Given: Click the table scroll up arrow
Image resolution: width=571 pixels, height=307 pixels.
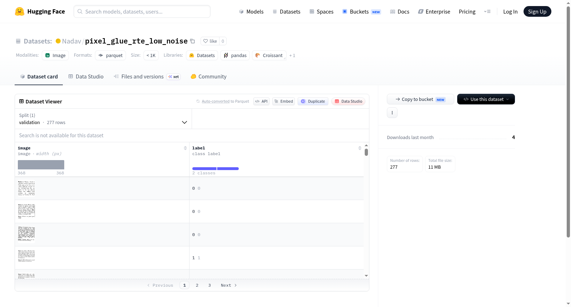Looking at the screenshot, I should click(x=366, y=145).
